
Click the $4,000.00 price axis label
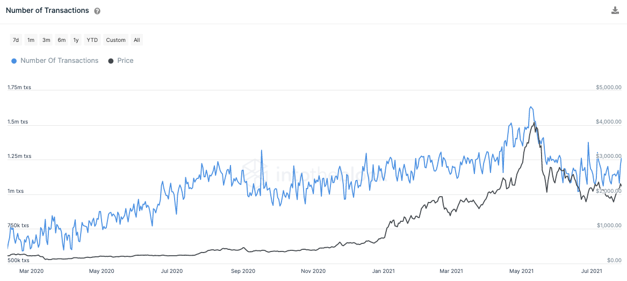(x=608, y=121)
